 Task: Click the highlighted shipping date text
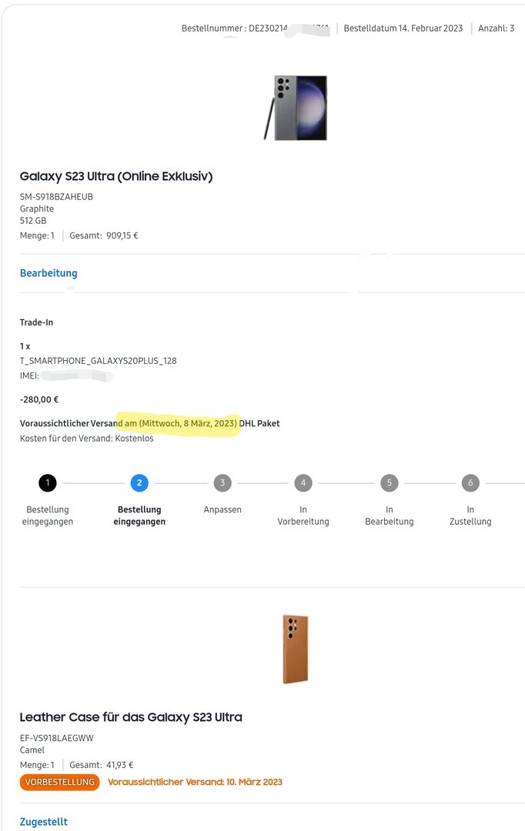pos(181,423)
